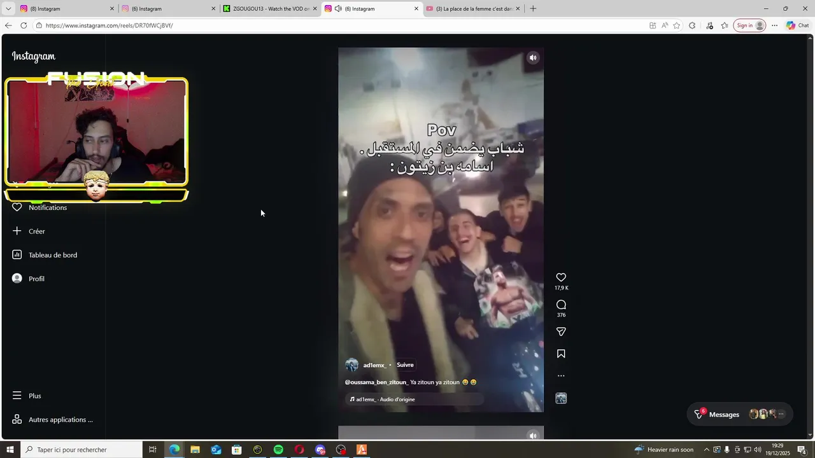Open the Copilot Chat button
The width and height of the screenshot is (815, 458).
click(x=798, y=25)
